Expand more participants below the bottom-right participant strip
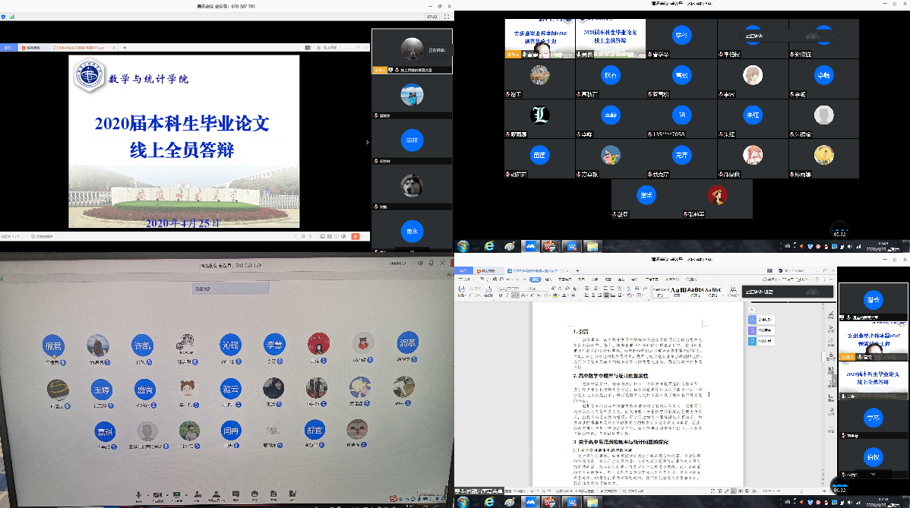 tap(874, 475)
